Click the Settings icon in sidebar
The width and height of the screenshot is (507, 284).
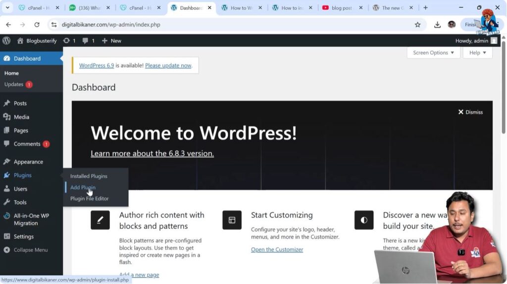7,237
